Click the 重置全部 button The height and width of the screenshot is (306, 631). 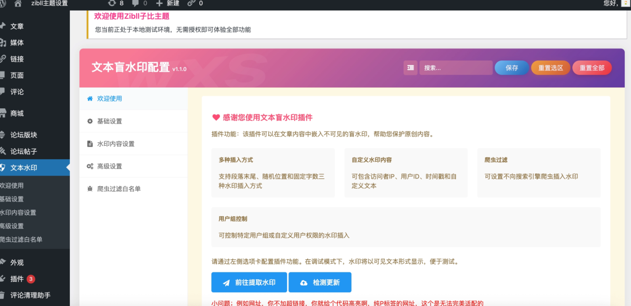(592, 68)
